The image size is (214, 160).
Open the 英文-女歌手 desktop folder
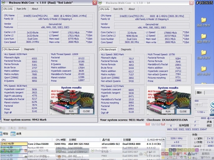click(204, 71)
